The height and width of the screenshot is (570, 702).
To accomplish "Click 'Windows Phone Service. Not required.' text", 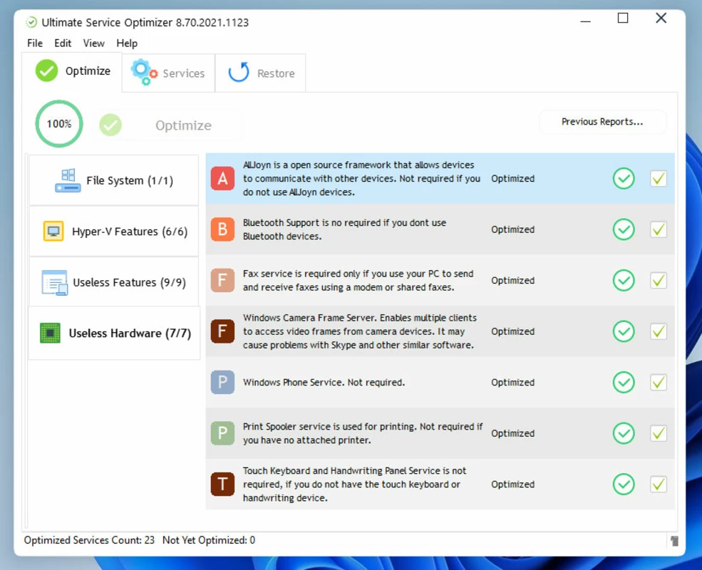I will pyautogui.click(x=324, y=383).
